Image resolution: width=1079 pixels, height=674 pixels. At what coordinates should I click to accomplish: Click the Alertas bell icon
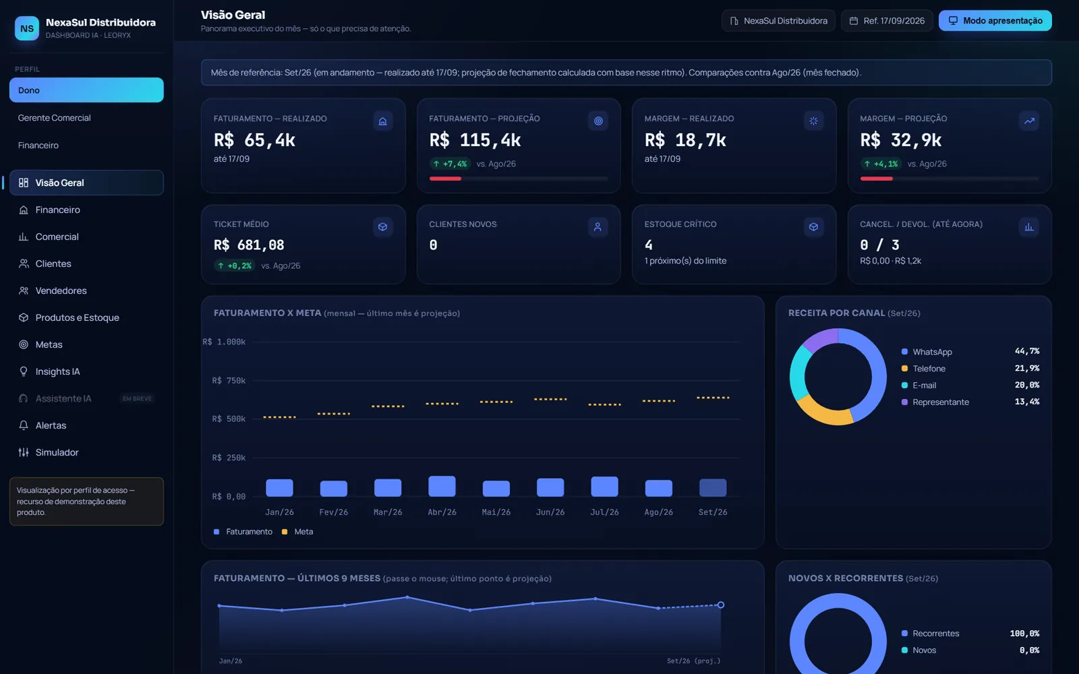[24, 425]
